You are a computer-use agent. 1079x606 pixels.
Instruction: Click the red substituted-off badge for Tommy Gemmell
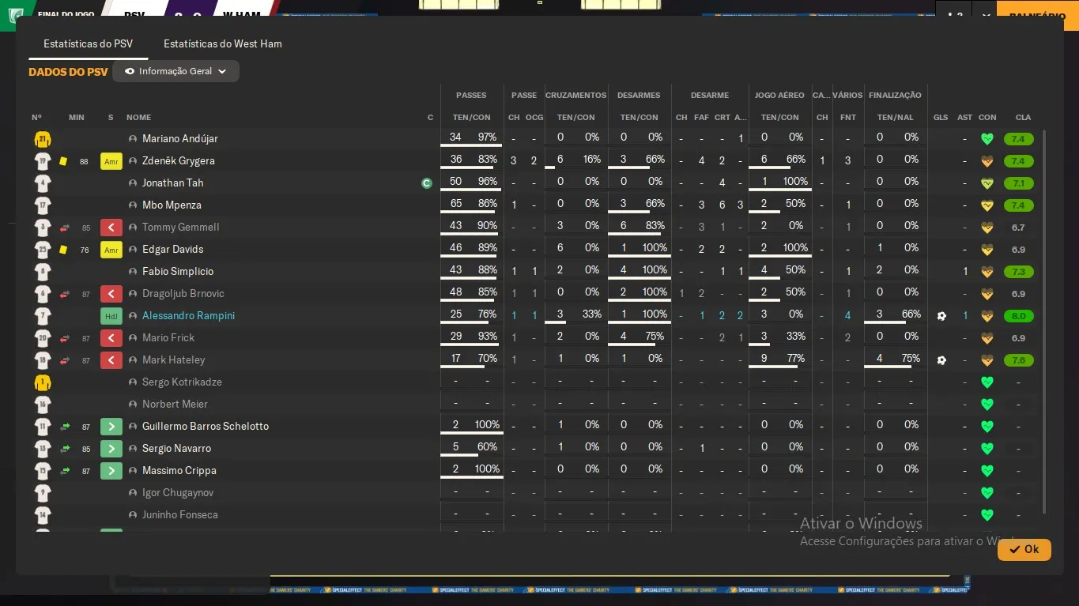click(x=111, y=228)
